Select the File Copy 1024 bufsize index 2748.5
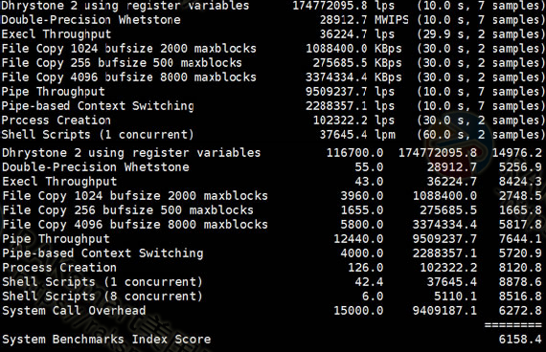Viewport: 546px width, 352px height. (x=520, y=196)
